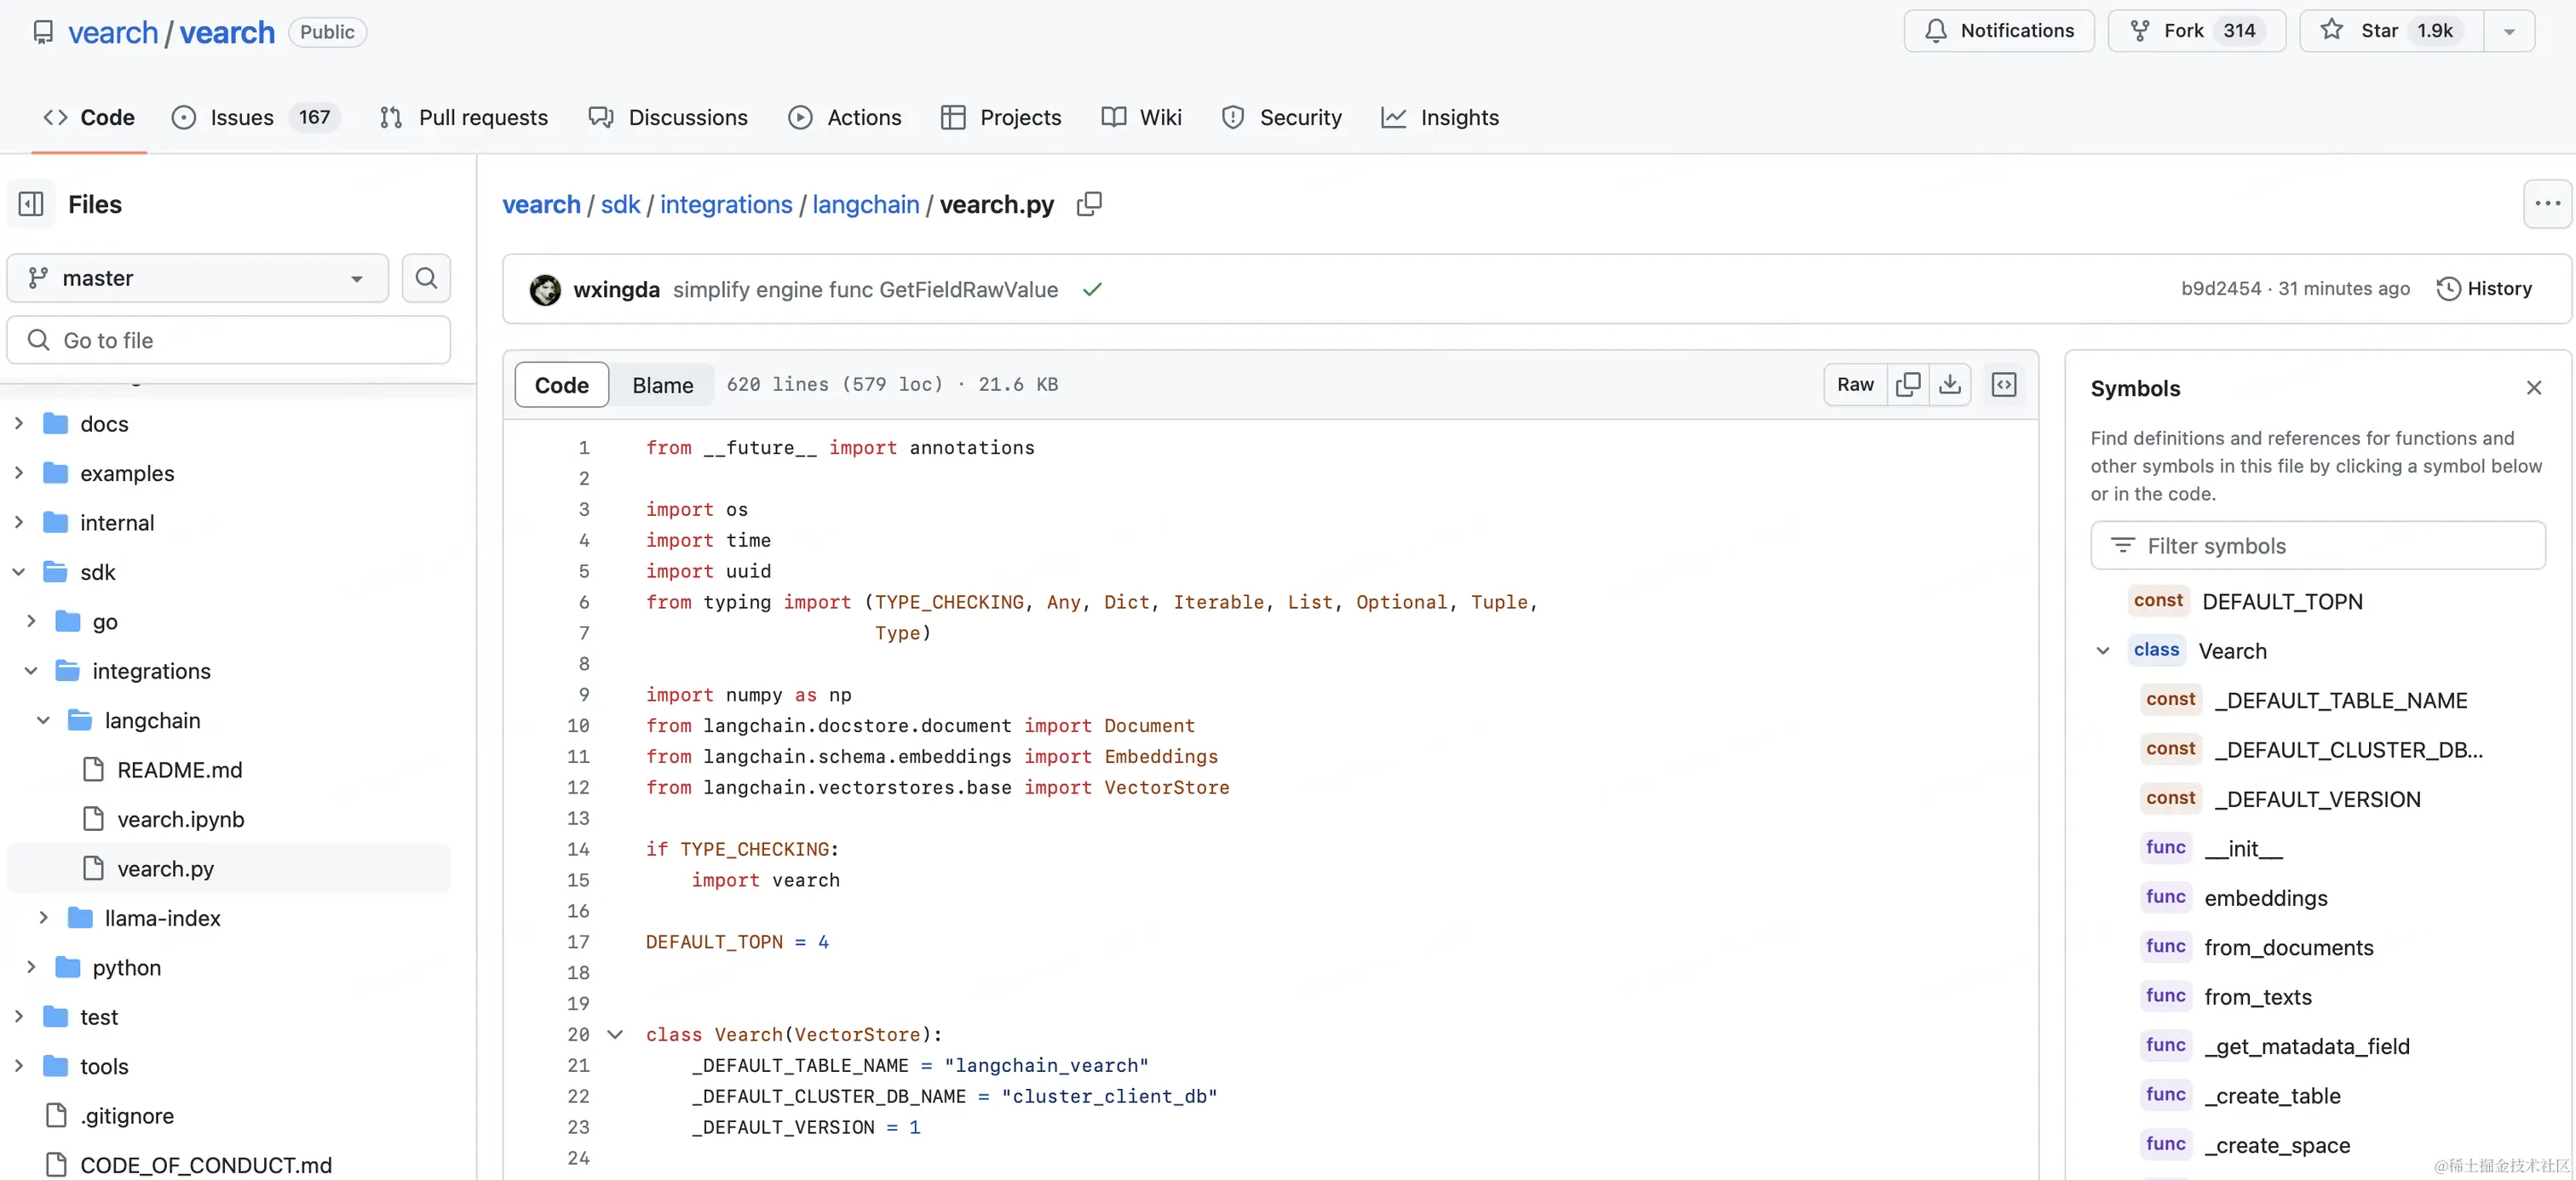Screen dimensions: 2576x1180
Task: Click the green commit status checkmark
Action: click(1092, 289)
